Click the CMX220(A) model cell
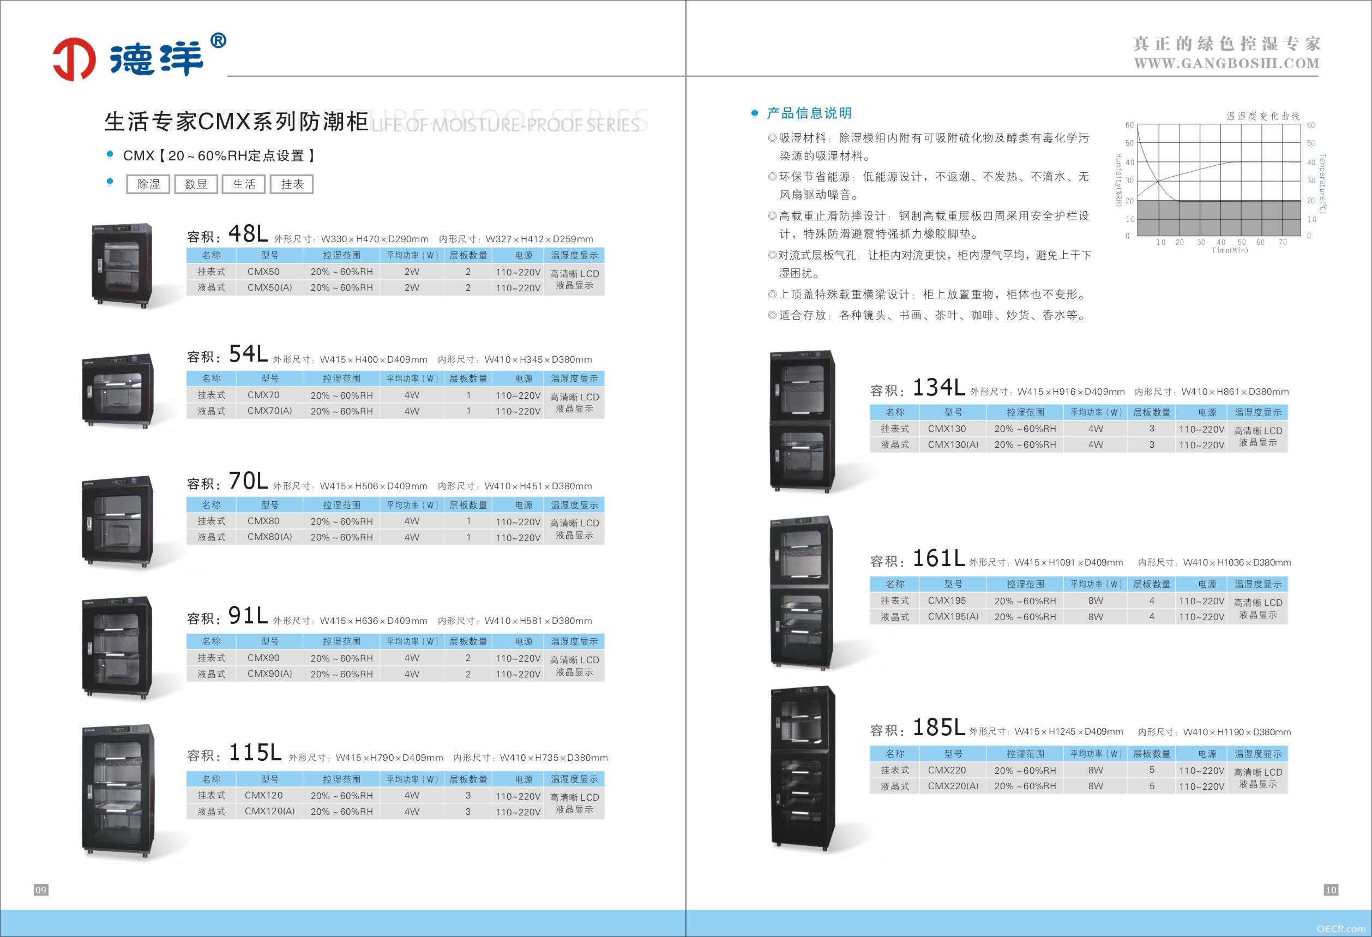Screen dimensions: 1372x937 click(953, 786)
